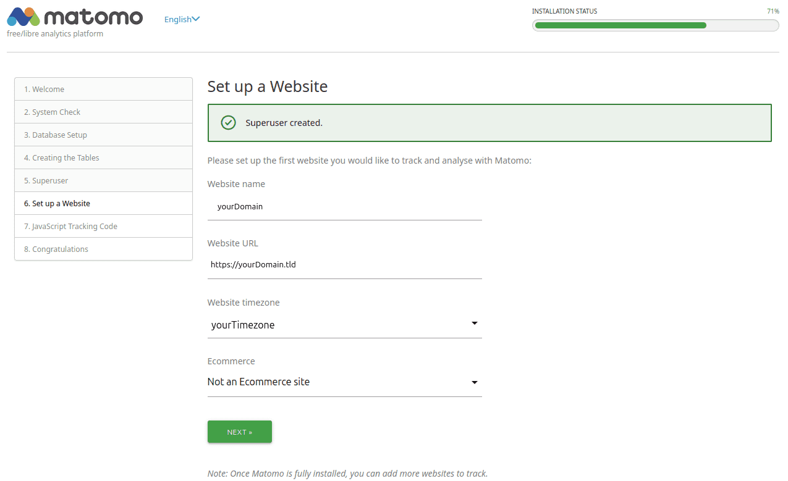788x481 pixels.
Task: Click the Superuser created notification banner
Action: pos(489,123)
